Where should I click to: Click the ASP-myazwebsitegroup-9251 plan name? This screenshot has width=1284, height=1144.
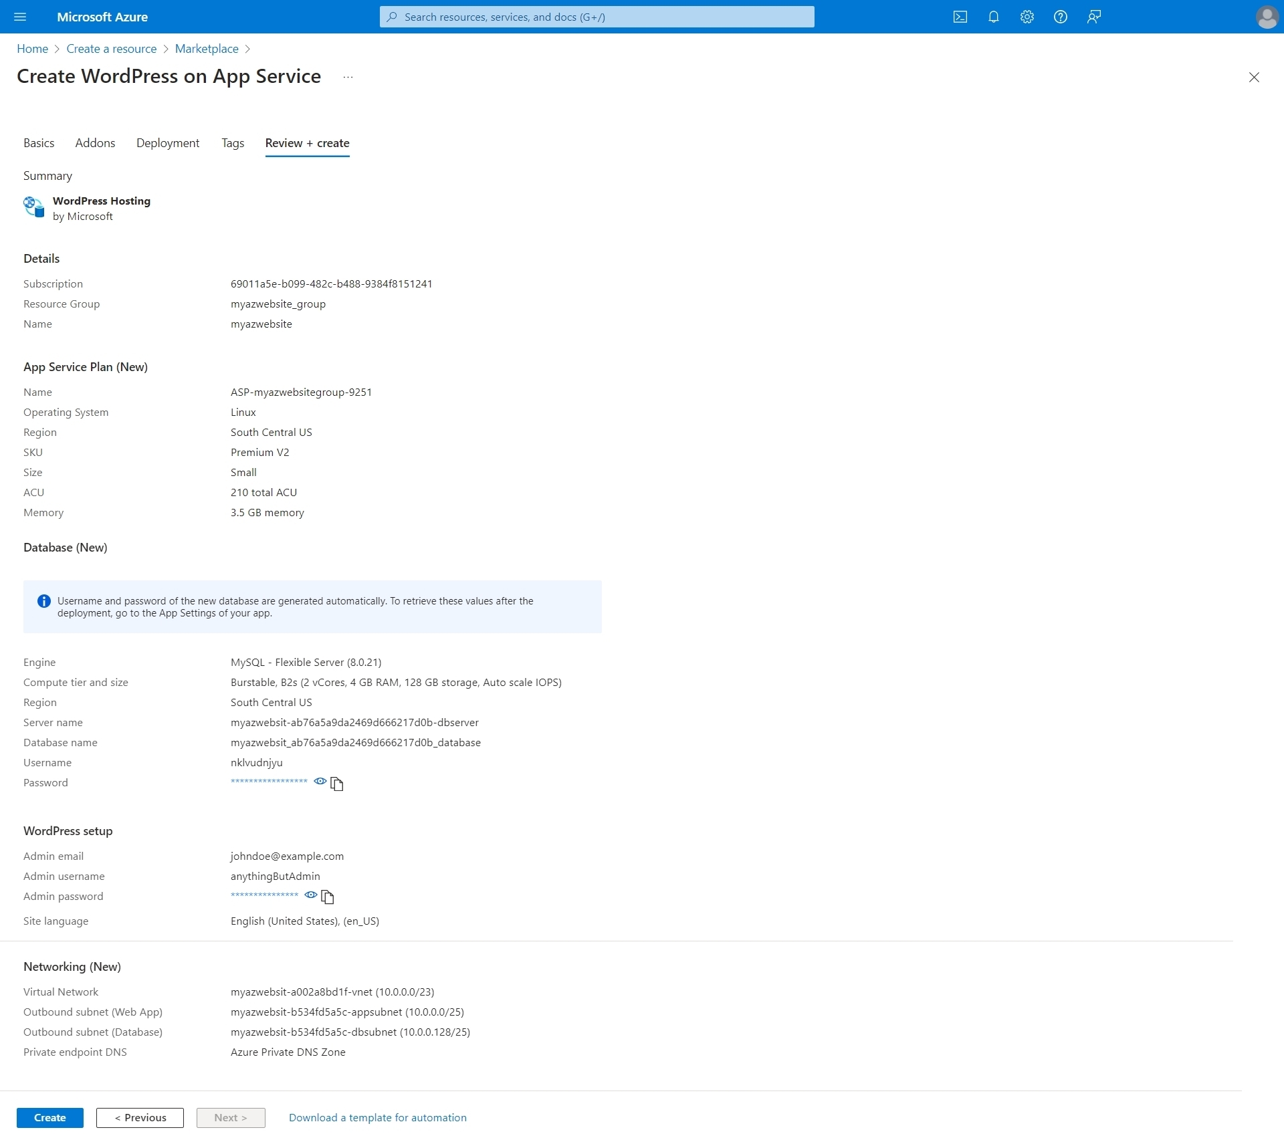pos(301,392)
